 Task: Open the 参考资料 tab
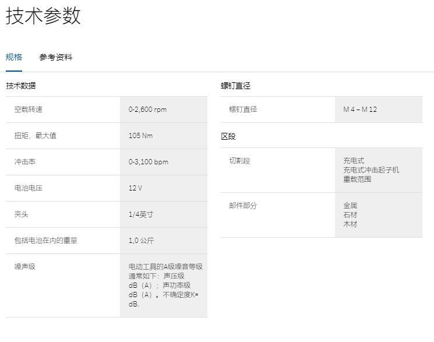click(x=56, y=57)
